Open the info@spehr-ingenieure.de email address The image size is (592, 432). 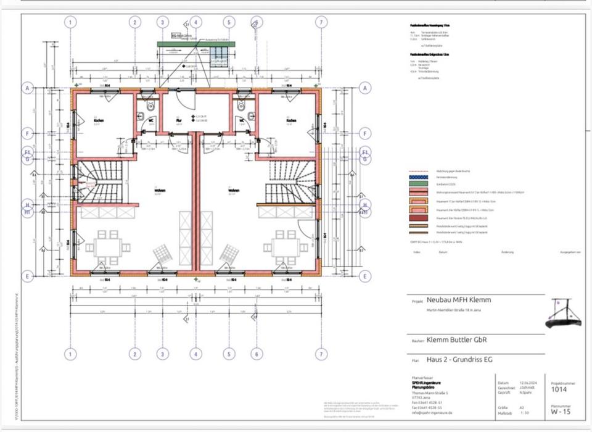tap(432, 412)
